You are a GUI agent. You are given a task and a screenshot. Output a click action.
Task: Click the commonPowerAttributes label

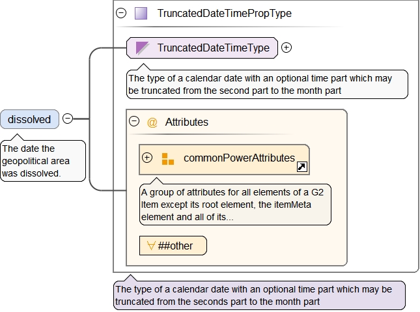click(x=239, y=158)
